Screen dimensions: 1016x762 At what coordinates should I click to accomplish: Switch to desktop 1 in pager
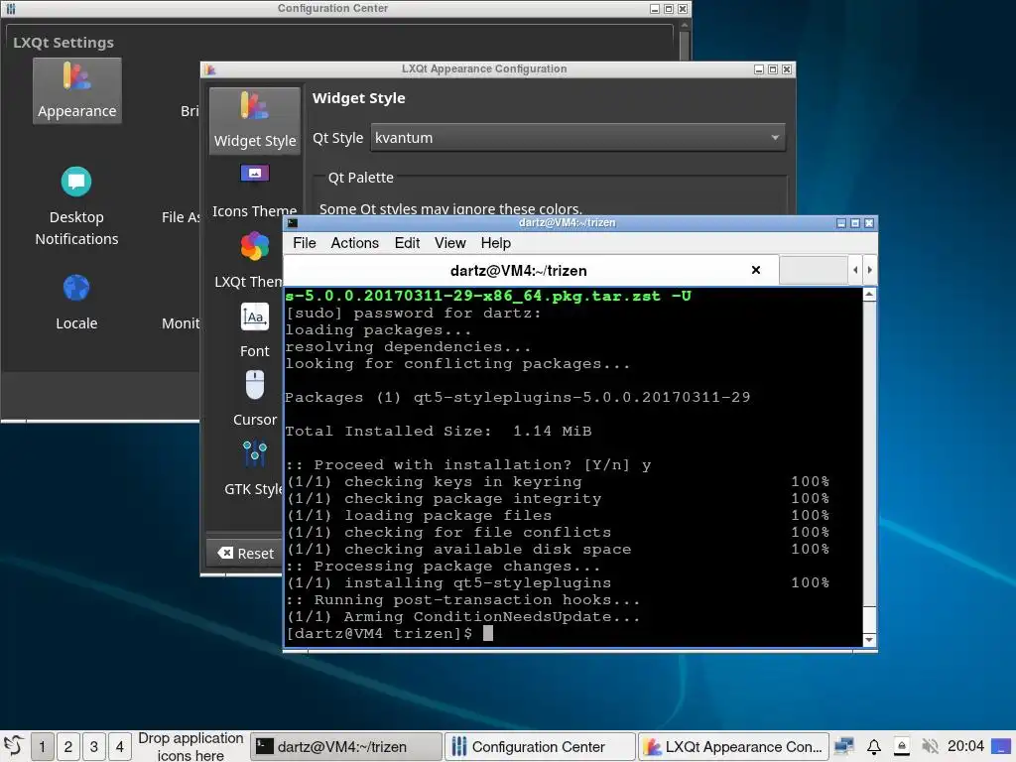(42, 746)
